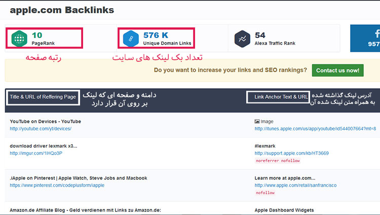Click the Link Anchor Text & URL header
Screen dimensions: 380x215
coord(281,97)
